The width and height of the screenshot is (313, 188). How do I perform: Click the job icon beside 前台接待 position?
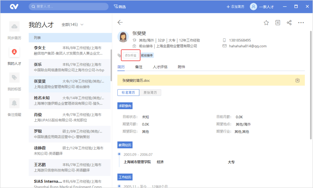[x=134, y=46]
